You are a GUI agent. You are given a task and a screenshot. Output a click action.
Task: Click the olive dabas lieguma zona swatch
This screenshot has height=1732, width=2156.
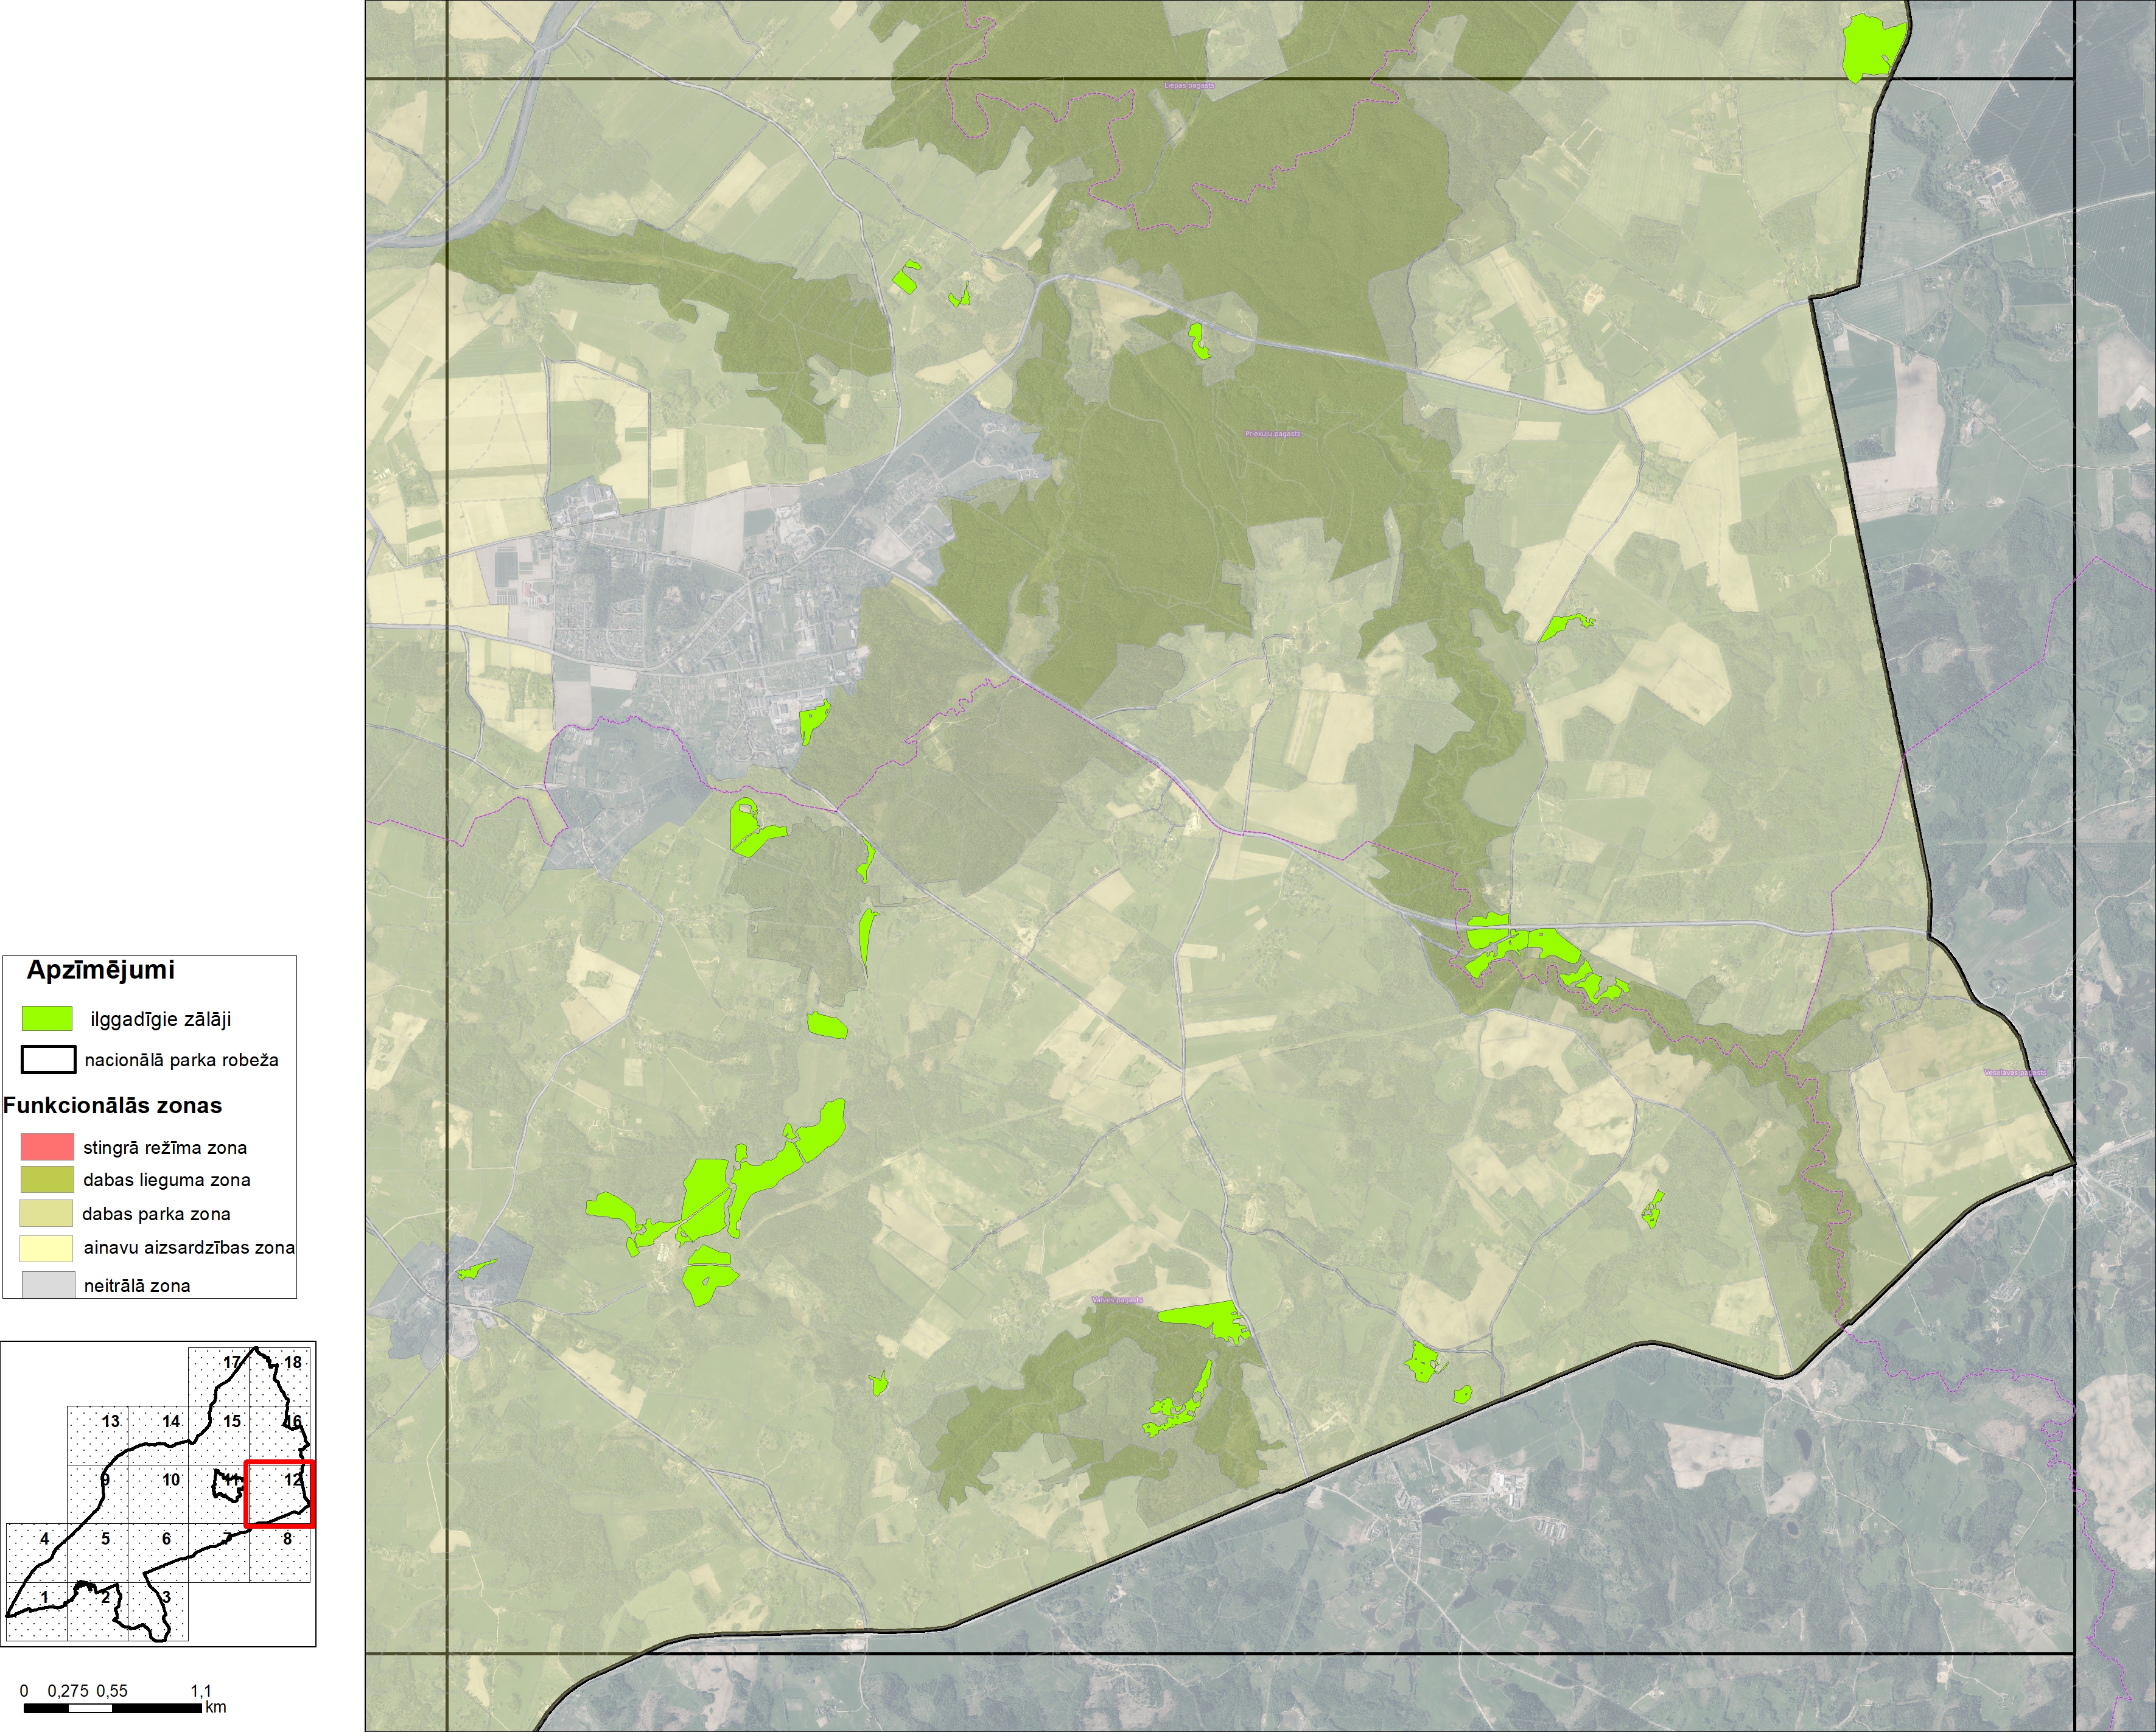[47, 1179]
